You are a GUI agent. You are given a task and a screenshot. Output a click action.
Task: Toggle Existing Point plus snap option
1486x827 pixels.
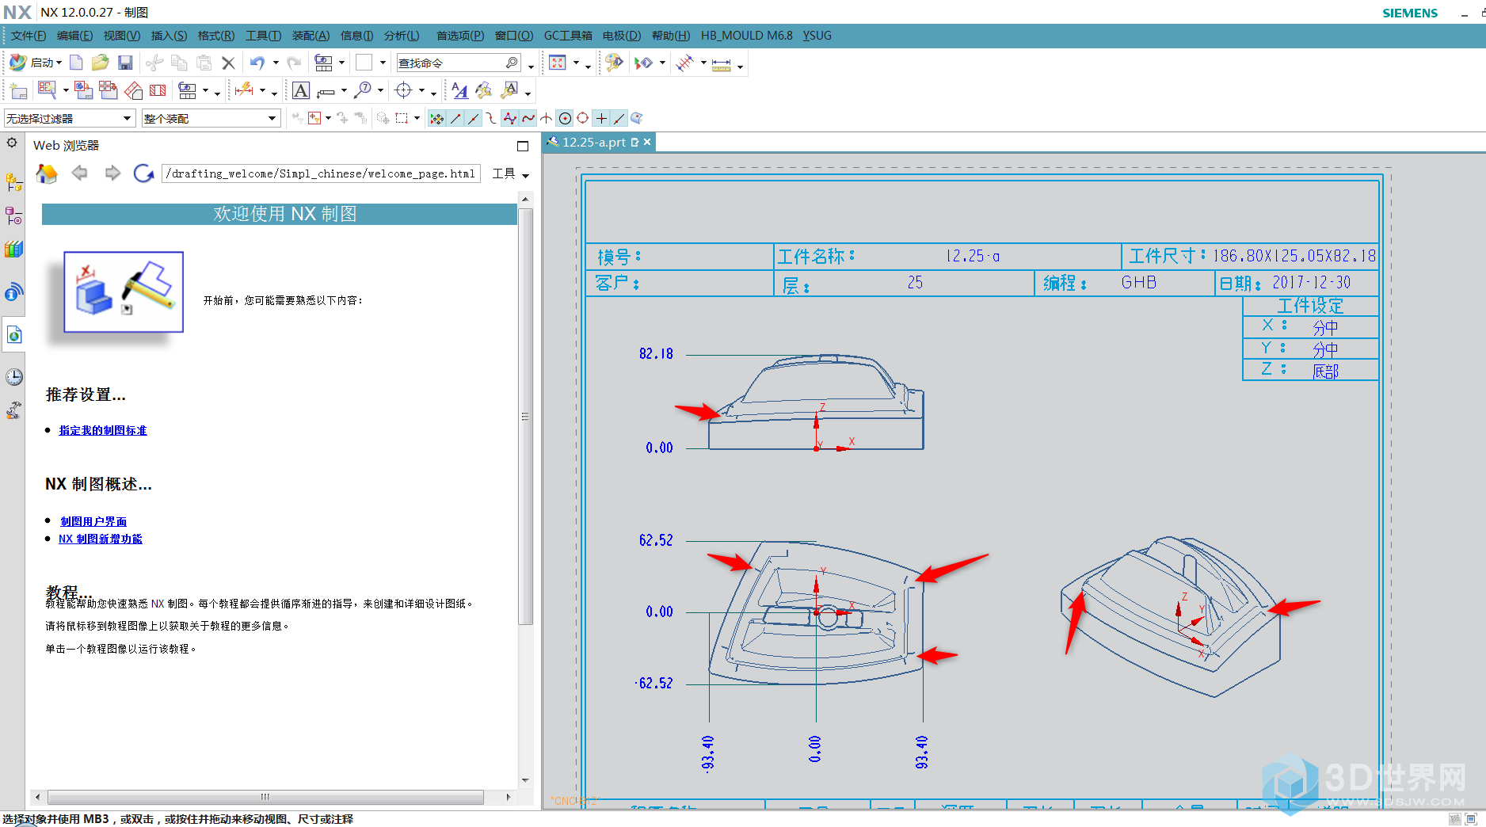tap(601, 119)
